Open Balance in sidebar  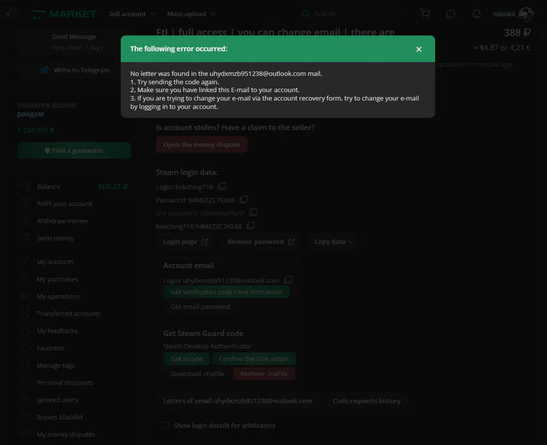click(x=74, y=187)
